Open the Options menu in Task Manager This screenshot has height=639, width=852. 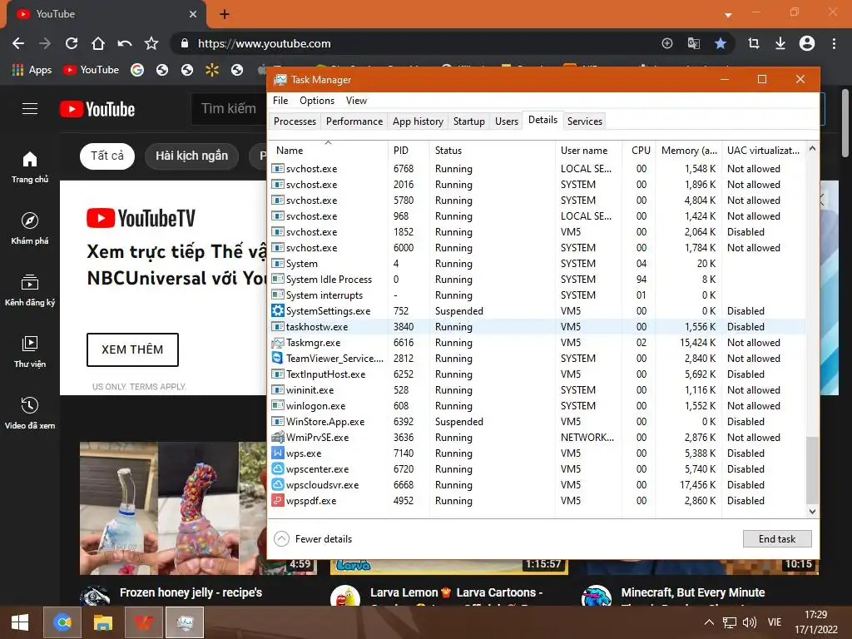click(317, 101)
